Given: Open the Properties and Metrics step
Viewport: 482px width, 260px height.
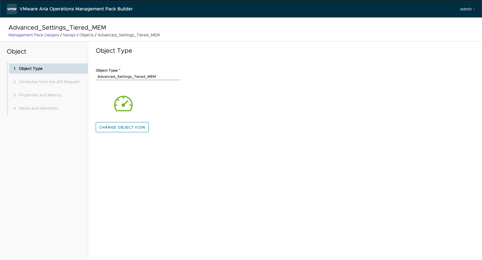Looking at the screenshot, I should coord(40,95).
